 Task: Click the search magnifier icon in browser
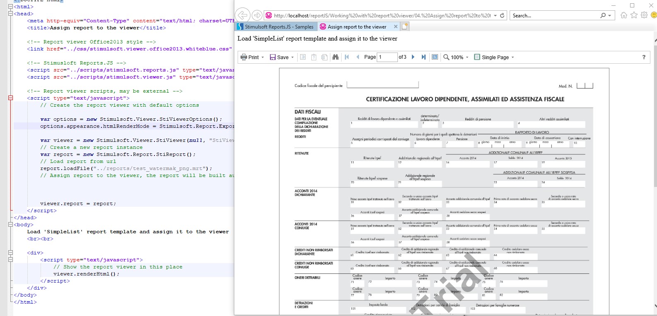[x=603, y=16]
